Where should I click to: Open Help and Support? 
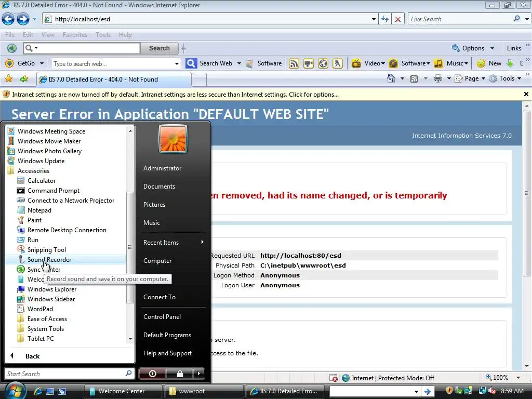167,353
